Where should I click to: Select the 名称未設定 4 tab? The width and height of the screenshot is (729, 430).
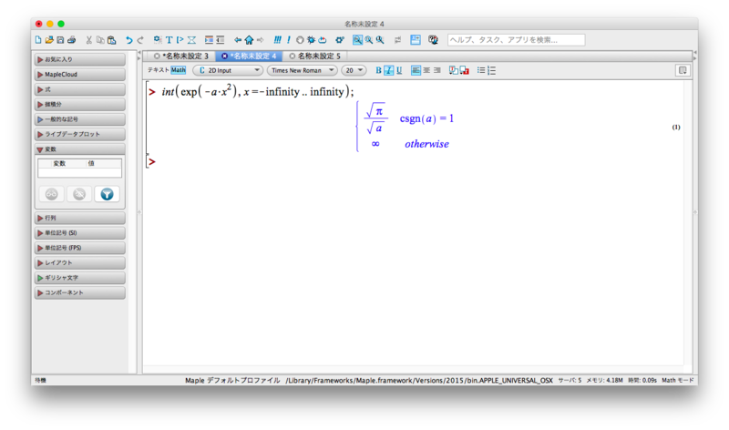(x=254, y=56)
